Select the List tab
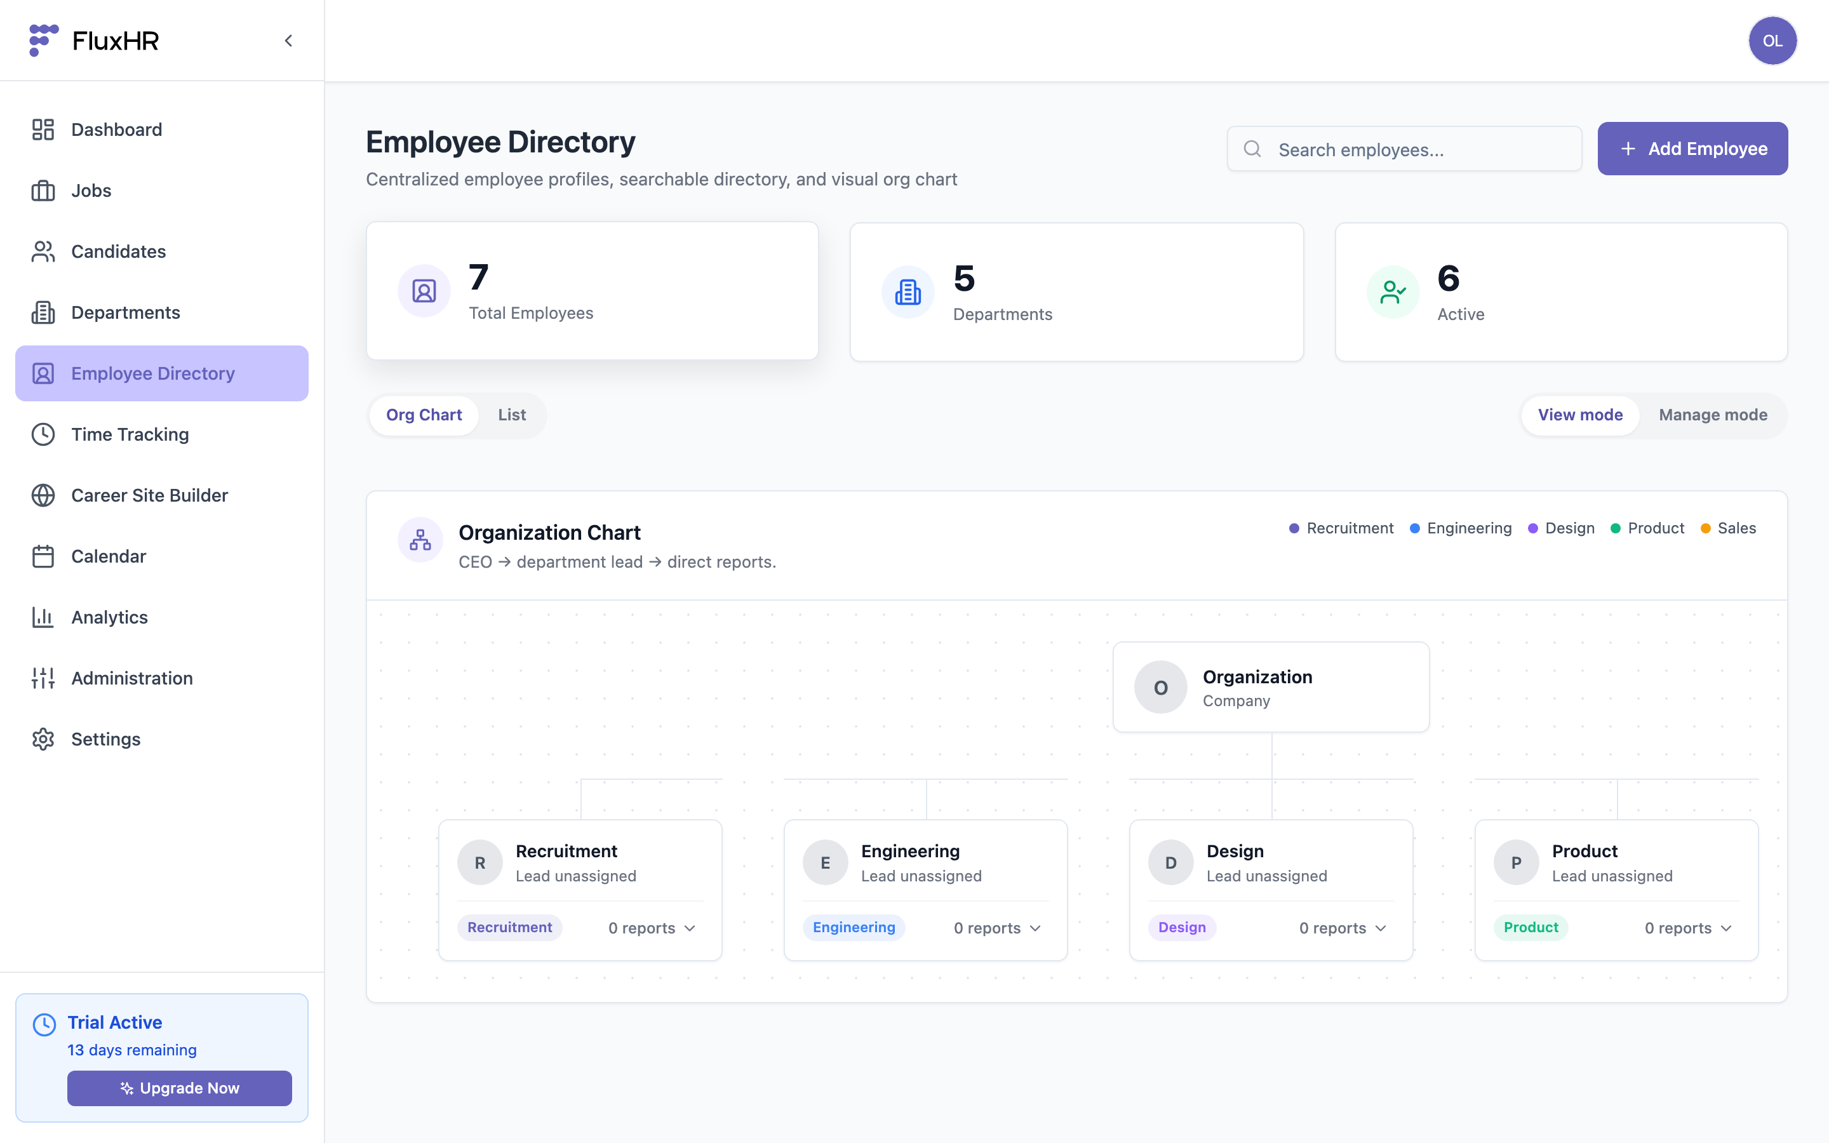1829x1143 pixels. (512, 415)
